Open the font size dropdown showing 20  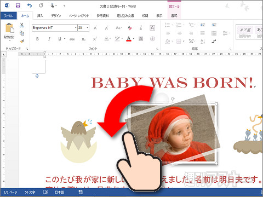(x=88, y=28)
